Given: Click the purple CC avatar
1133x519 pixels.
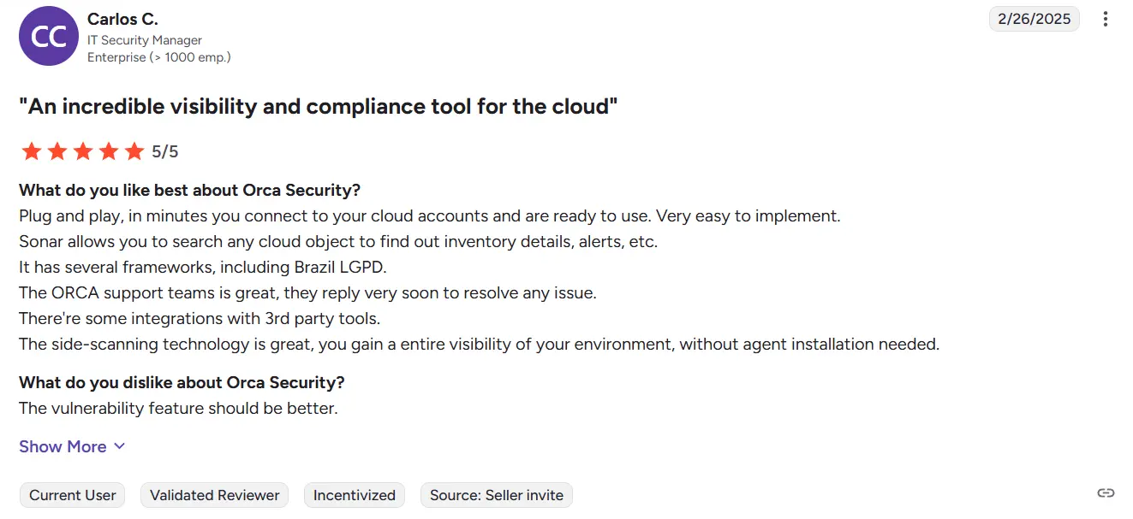Looking at the screenshot, I should (x=49, y=36).
